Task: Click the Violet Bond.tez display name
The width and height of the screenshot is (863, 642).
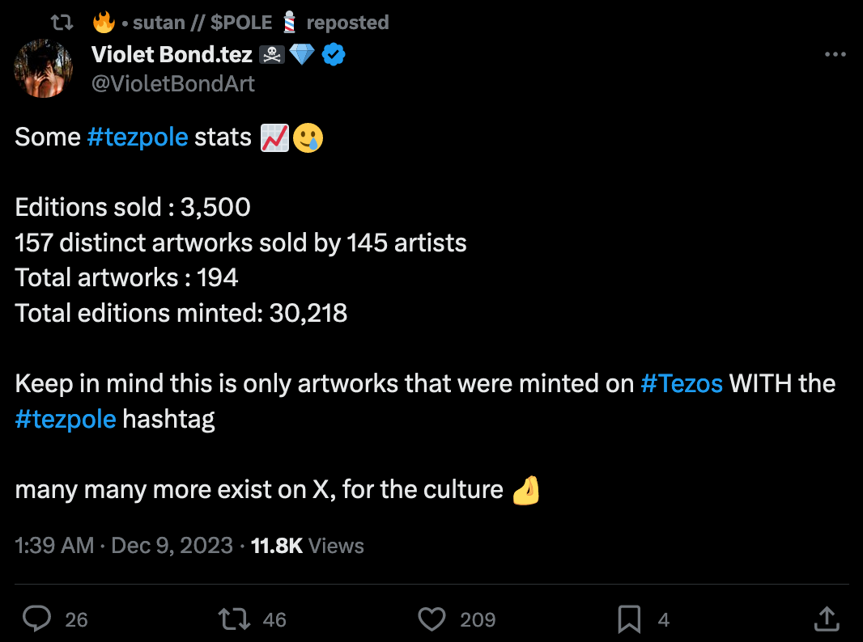Action: point(172,55)
